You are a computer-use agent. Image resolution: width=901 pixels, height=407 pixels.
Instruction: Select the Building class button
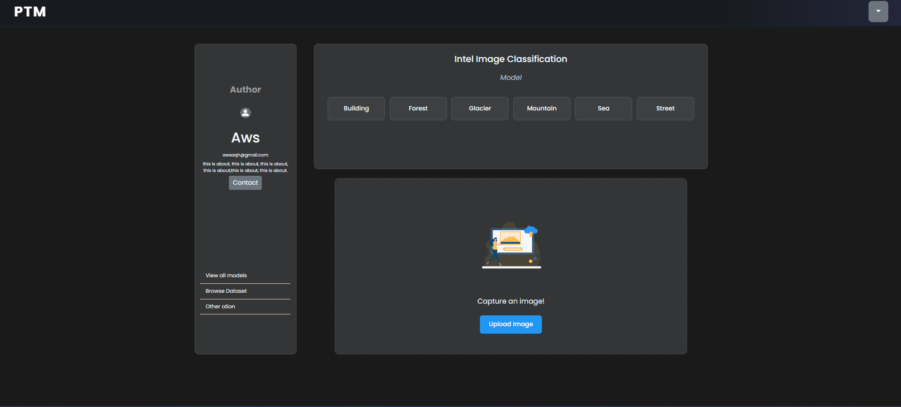[x=356, y=109]
